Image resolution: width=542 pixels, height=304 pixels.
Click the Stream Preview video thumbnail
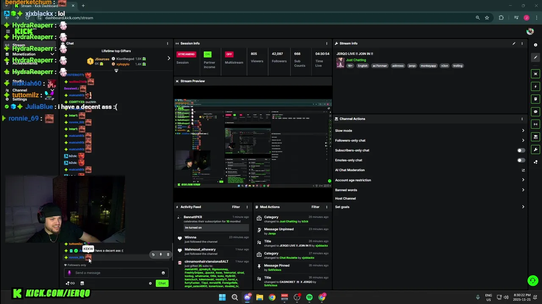click(x=253, y=143)
